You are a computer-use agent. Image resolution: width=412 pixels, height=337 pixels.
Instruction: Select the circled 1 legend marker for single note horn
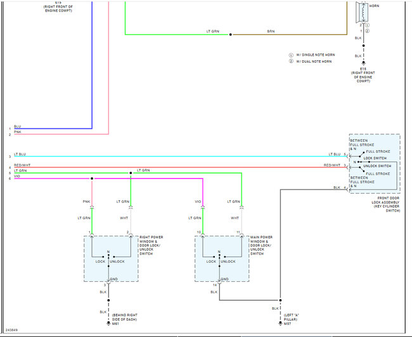(x=291, y=55)
